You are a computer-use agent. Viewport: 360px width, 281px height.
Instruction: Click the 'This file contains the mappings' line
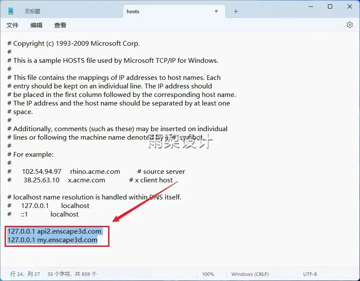[114, 78]
